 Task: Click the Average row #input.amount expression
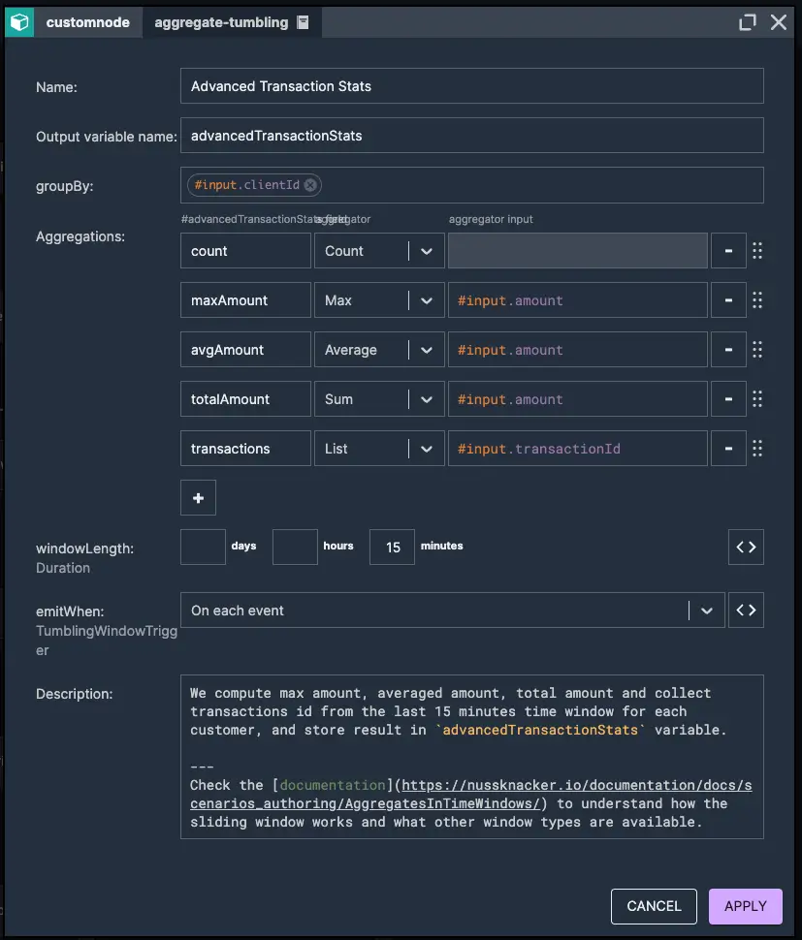tap(578, 350)
